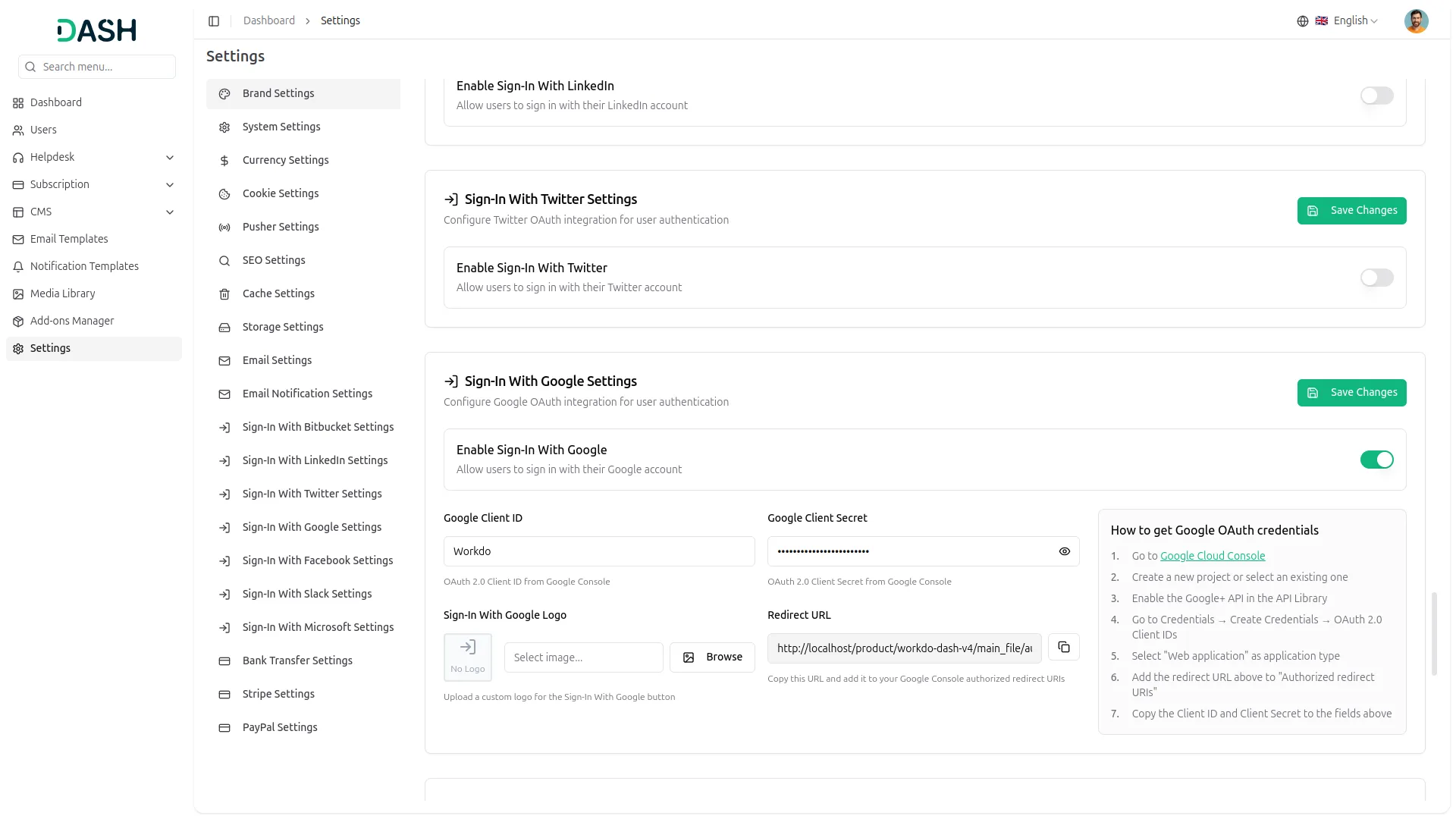Open the user avatar menu
The image size is (1456, 819).
pyautogui.click(x=1416, y=21)
